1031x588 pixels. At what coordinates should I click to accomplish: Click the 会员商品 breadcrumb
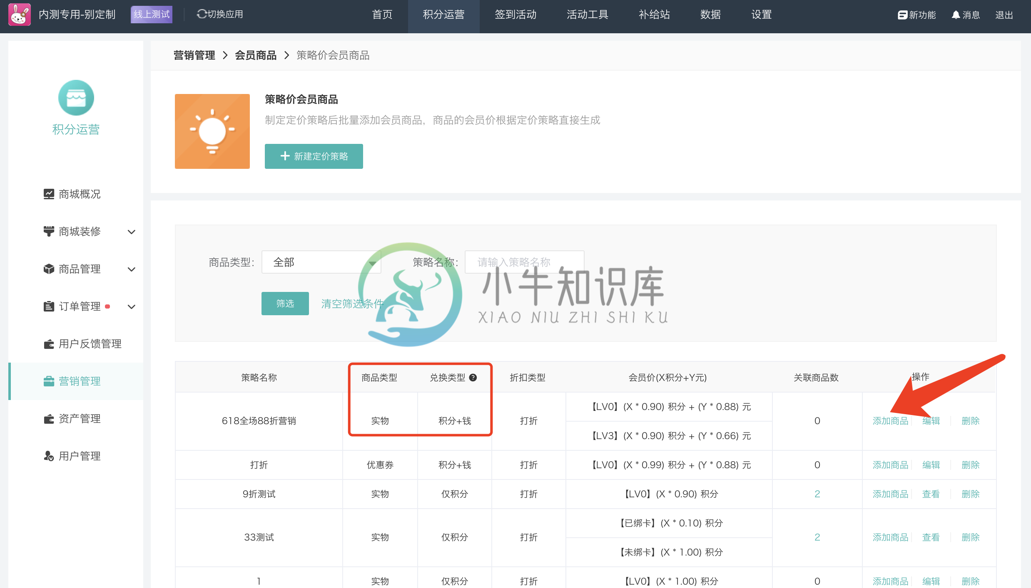pos(256,55)
